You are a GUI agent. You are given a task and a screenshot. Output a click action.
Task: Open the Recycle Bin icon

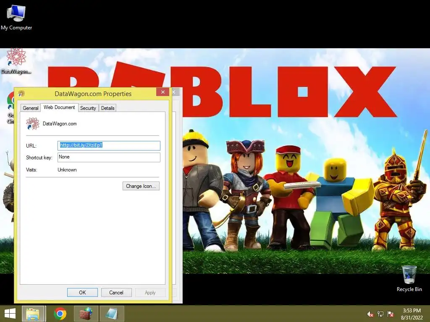409,278
